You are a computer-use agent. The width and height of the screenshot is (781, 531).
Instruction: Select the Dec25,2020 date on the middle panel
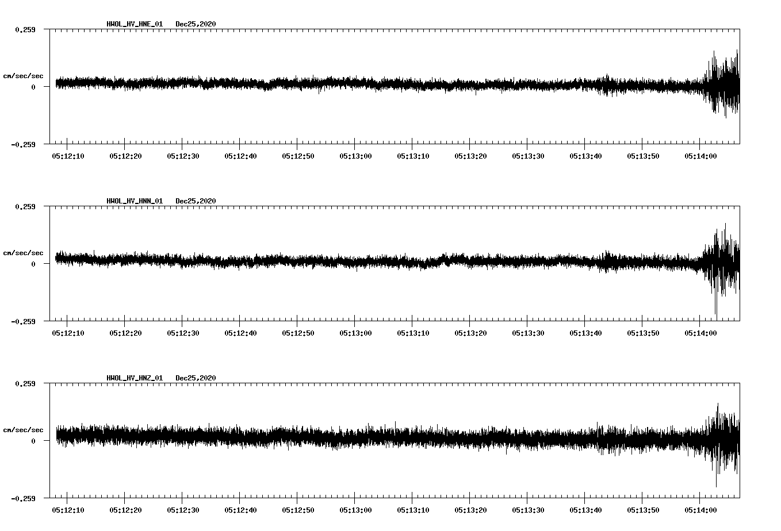coord(195,201)
